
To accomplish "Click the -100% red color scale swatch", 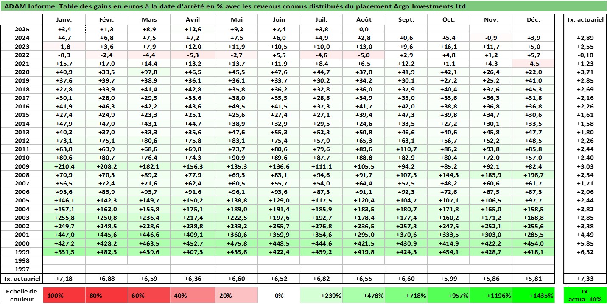I will (x=64, y=296).
